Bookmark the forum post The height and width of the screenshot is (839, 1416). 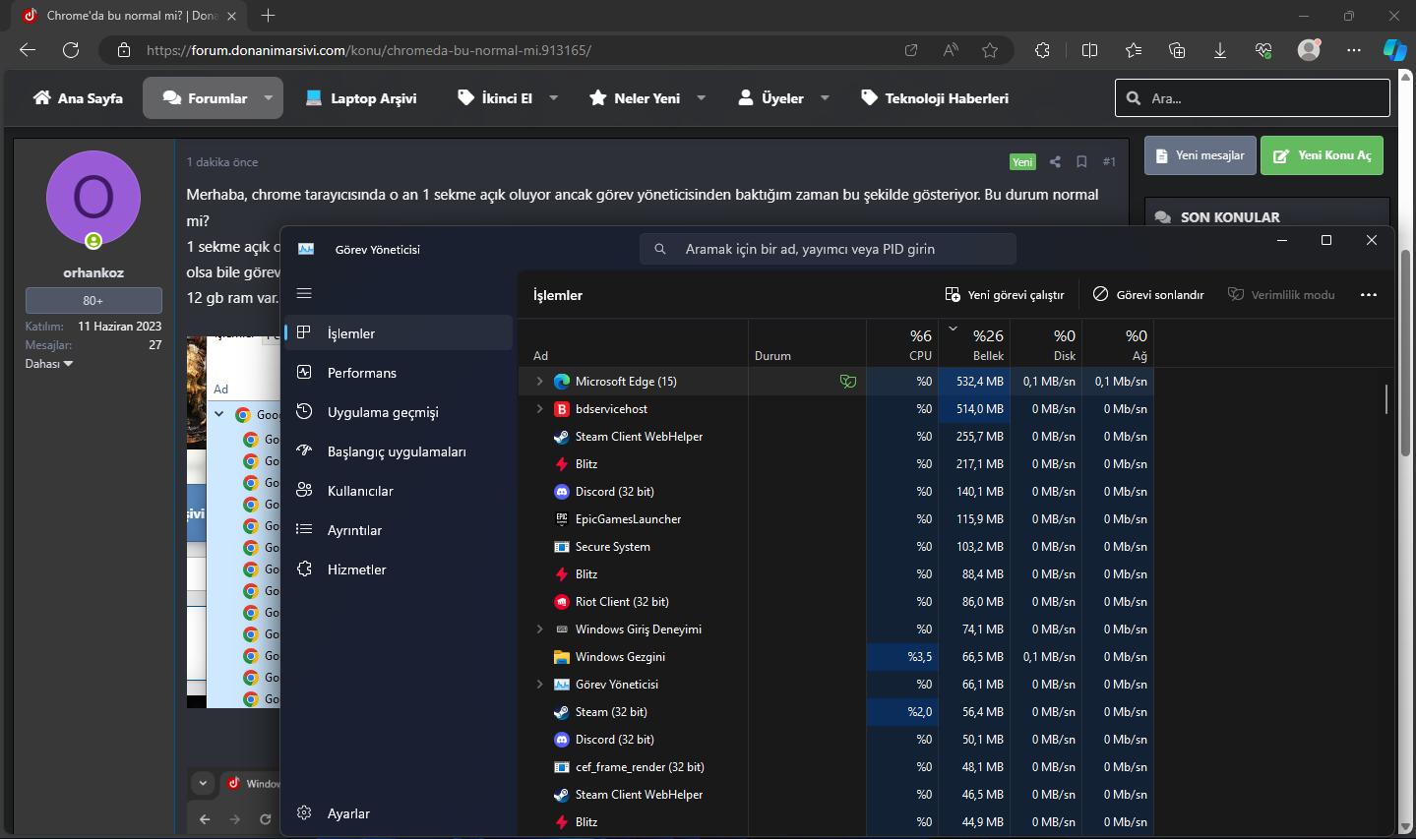pyautogui.click(x=1081, y=162)
